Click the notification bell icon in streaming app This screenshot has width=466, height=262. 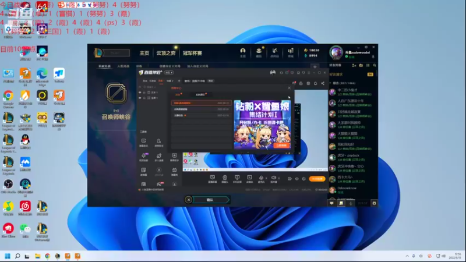[315, 83]
